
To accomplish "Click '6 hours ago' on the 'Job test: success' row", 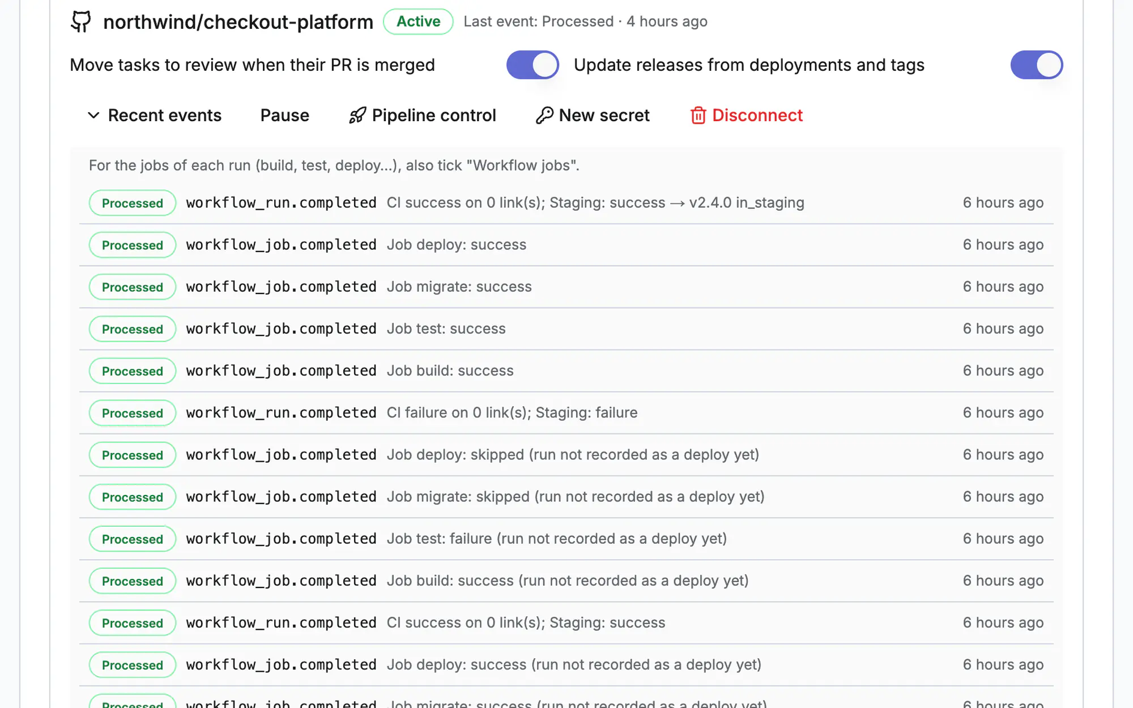I will point(1003,329).
